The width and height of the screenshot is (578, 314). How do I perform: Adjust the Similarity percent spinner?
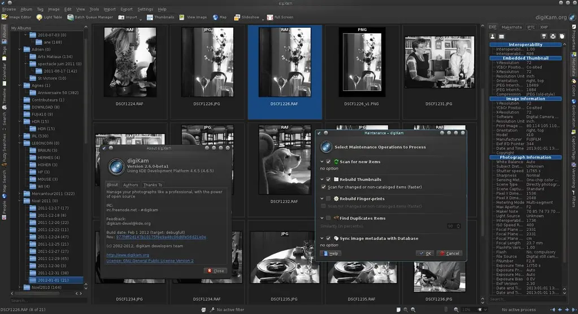click(x=454, y=226)
